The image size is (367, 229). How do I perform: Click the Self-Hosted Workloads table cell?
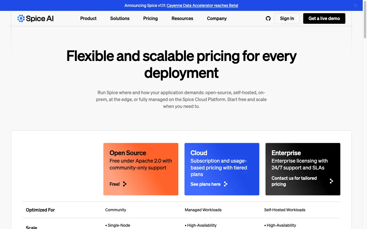click(x=285, y=210)
